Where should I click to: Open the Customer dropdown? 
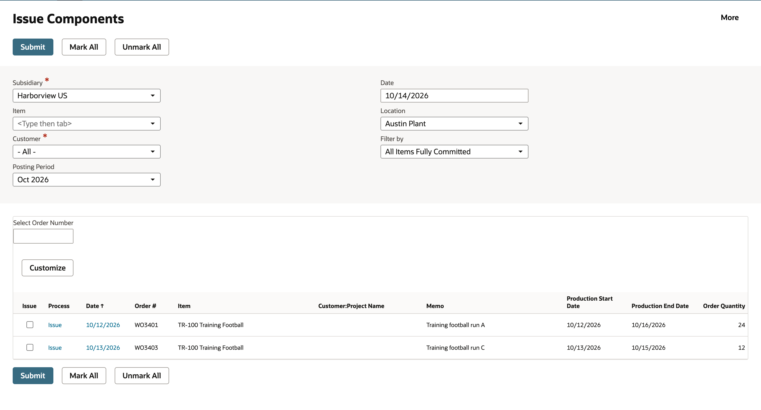[x=87, y=152]
